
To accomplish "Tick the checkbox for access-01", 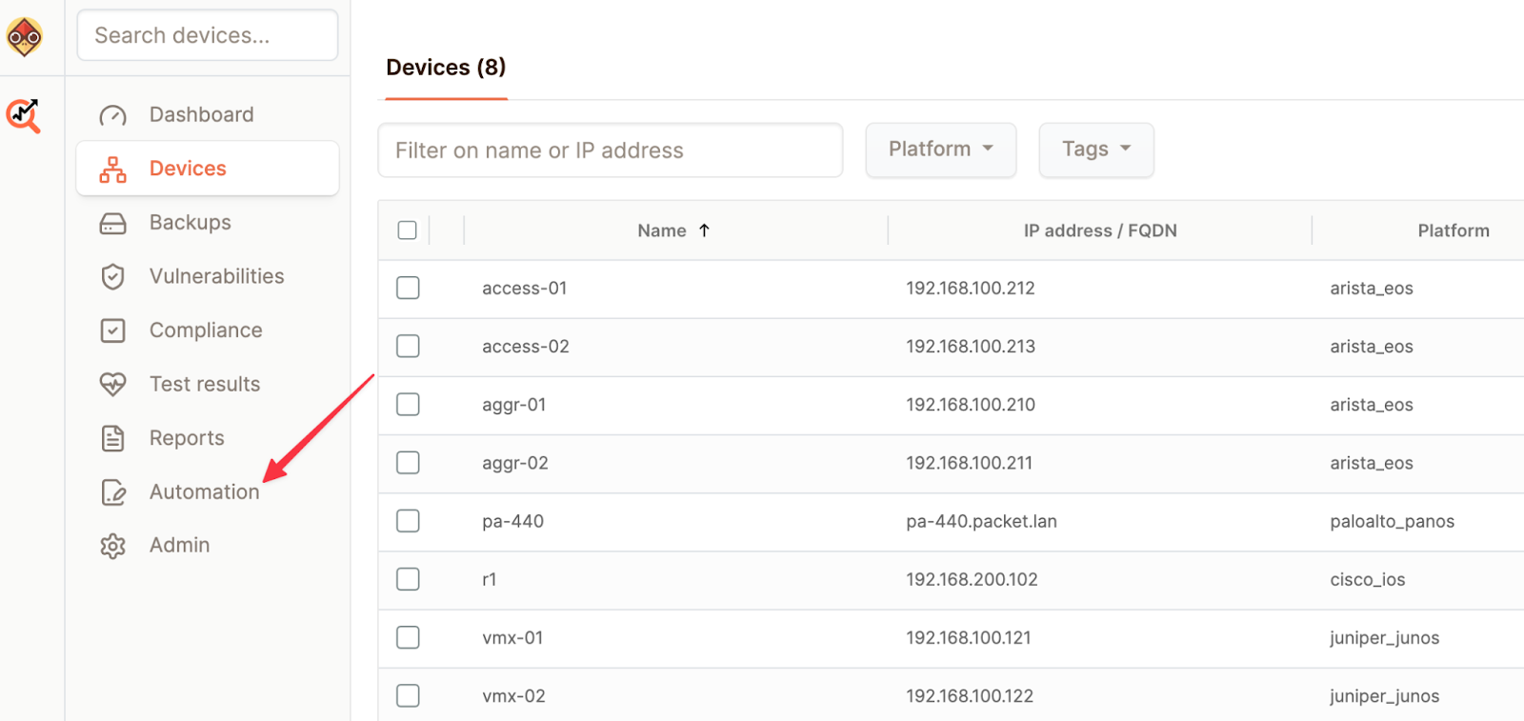I will (x=408, y=288).
